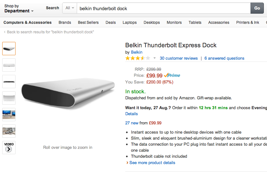The image size is (267, 172).
Task: Open the Laptops navigation tab
Action: (x=130, y=22)
